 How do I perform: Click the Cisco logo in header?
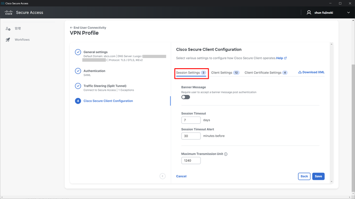[8, 12]
